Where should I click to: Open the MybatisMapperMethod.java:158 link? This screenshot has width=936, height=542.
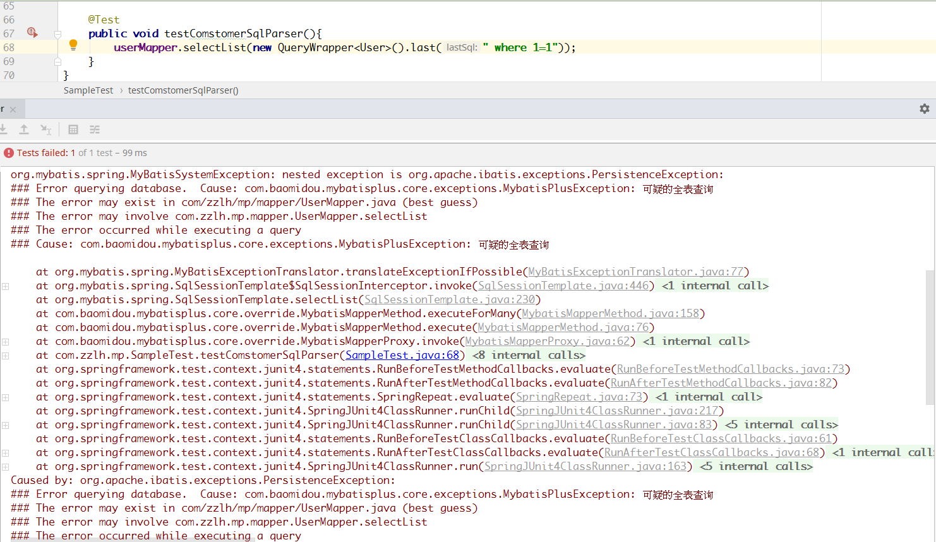point(611,313)
